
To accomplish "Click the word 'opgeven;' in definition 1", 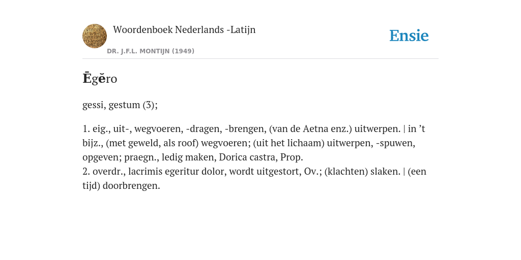I will pyautogui.click(x=102, y=157).
